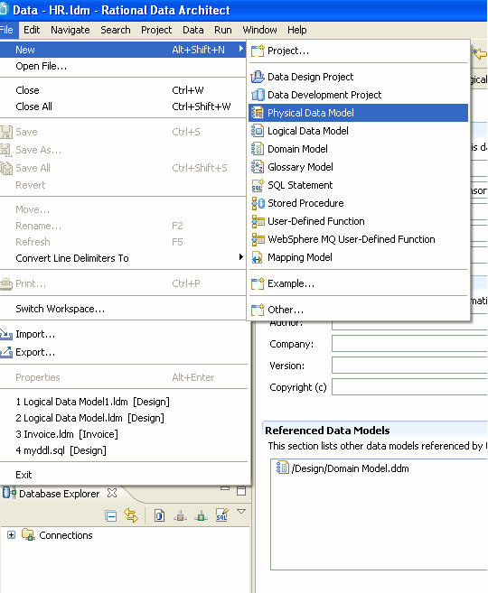Viewport: 488px width, 593px height.
Task: Click the Company input field
Action: (409, 344)
